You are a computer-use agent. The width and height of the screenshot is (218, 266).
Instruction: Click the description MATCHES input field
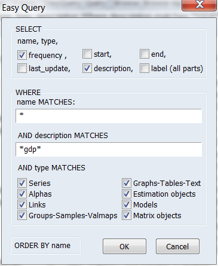[x=109, y=149]
